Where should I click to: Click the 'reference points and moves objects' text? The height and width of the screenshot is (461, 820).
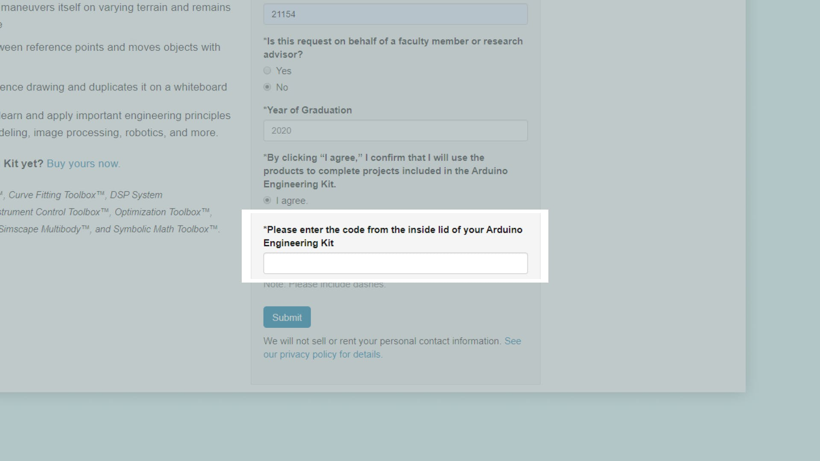pyautogui.click(x=111, y=47)
